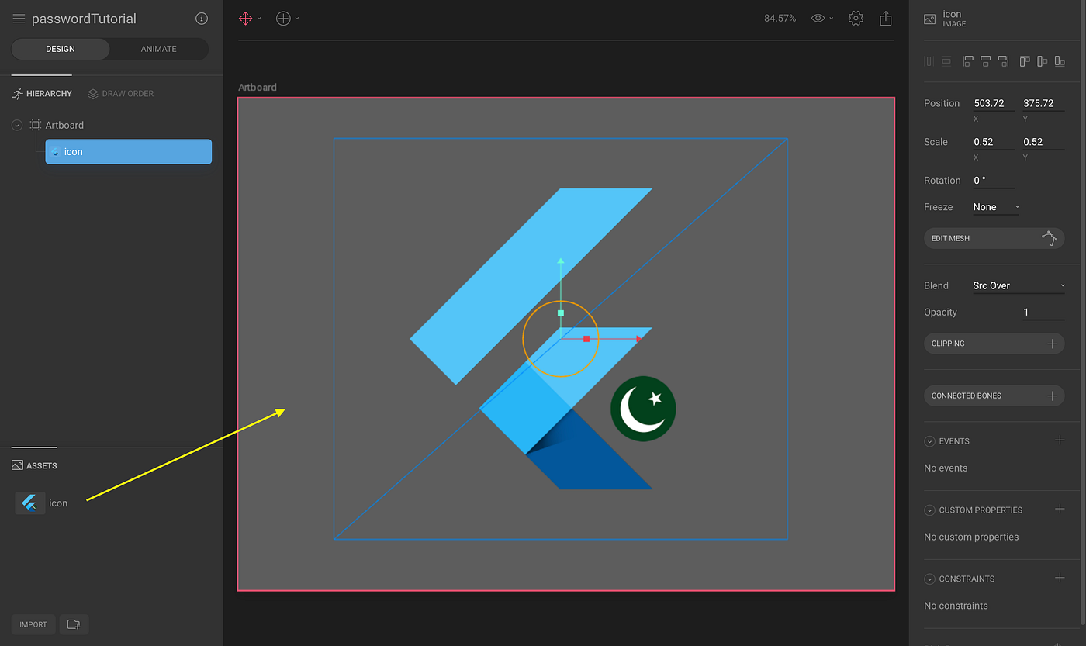The width and height of the screenshot is (1086, 646).
Task: Open the hamburger menu beside passwordTutorial
Action: [x=18, y=18]
